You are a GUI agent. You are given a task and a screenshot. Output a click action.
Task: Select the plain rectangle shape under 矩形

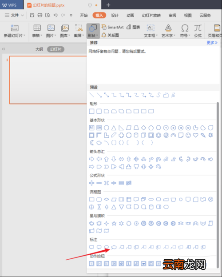click(x=91, y=111)
